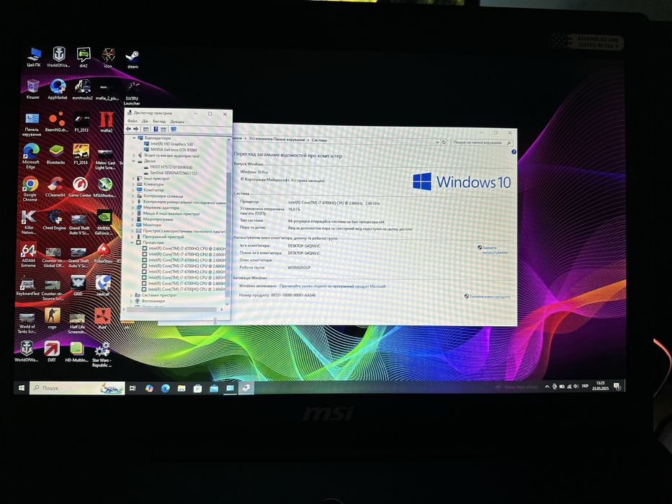Click the Змінити настройки link in the System window

(493, 250)
